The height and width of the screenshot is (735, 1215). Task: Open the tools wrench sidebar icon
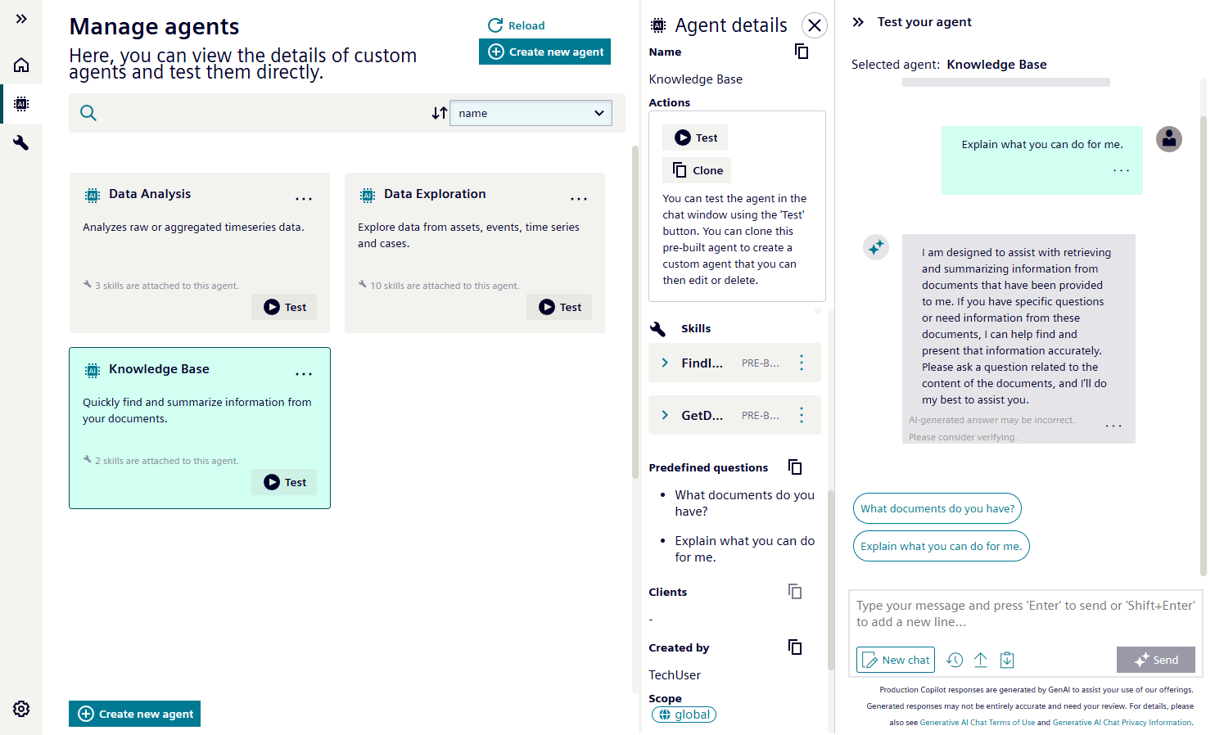pos(21,143)
